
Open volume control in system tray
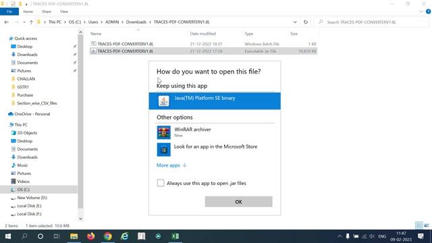372,236
